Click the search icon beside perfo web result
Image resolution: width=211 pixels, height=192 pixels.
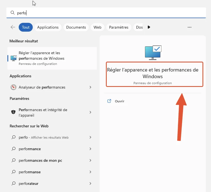[13, 137]
